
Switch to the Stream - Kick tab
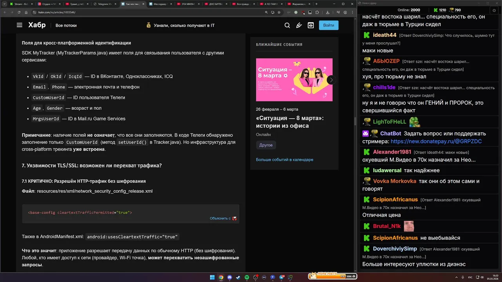(22, 4)
